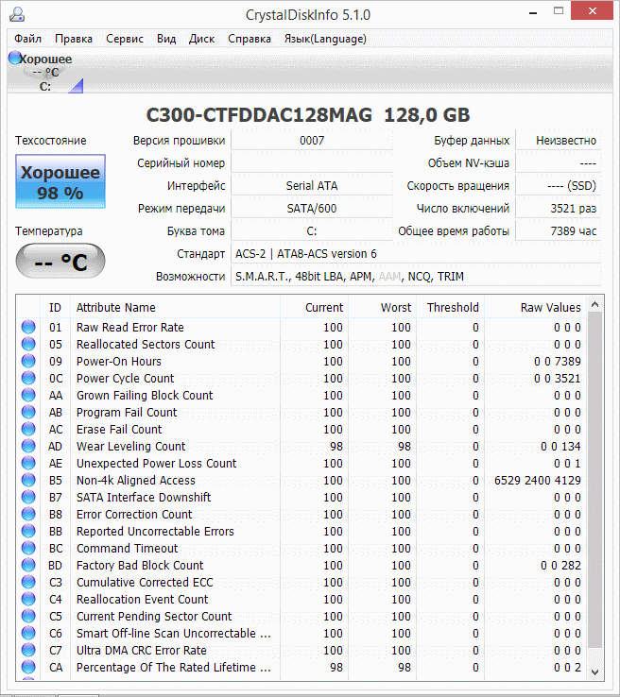Click the attribute list vertical scrollbar thumb
The image size is (620, 697).
[595, 480]
